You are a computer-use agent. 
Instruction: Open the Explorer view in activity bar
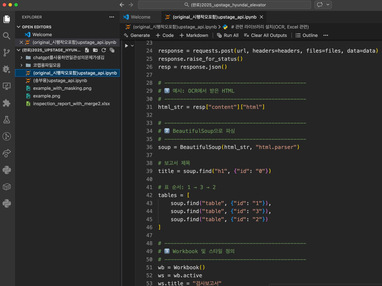pos(7,19)
